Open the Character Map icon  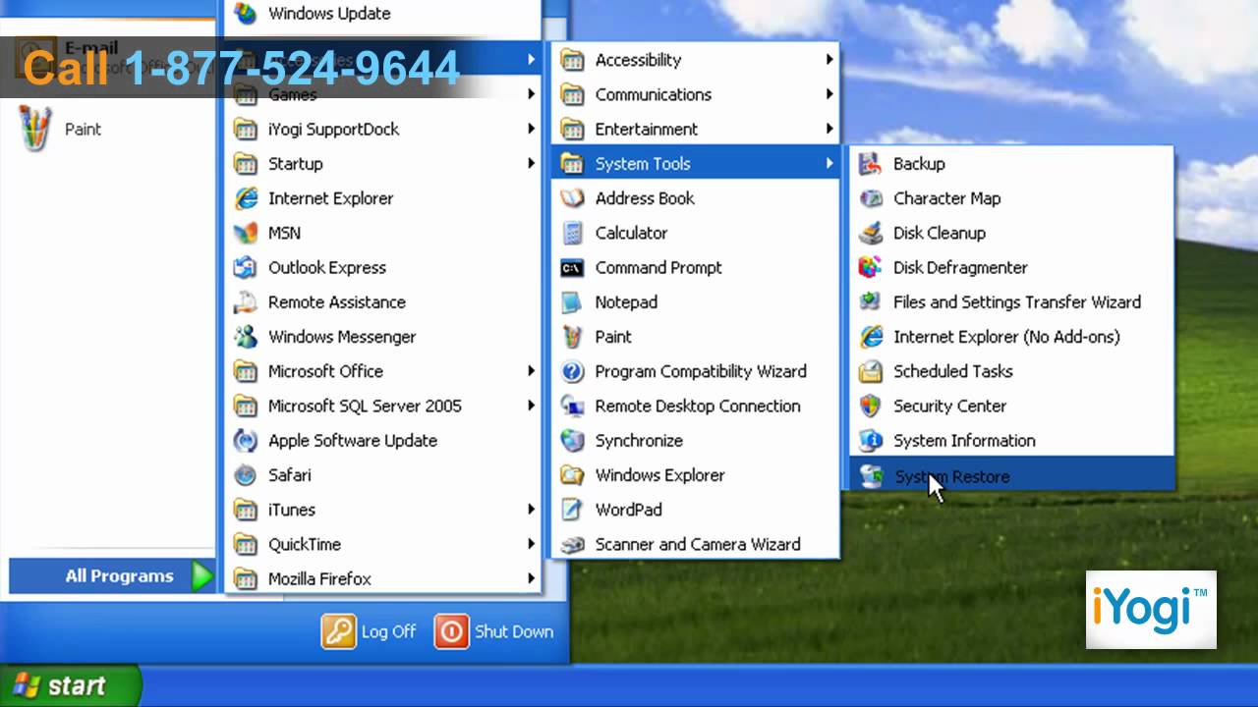coord(871,198)
